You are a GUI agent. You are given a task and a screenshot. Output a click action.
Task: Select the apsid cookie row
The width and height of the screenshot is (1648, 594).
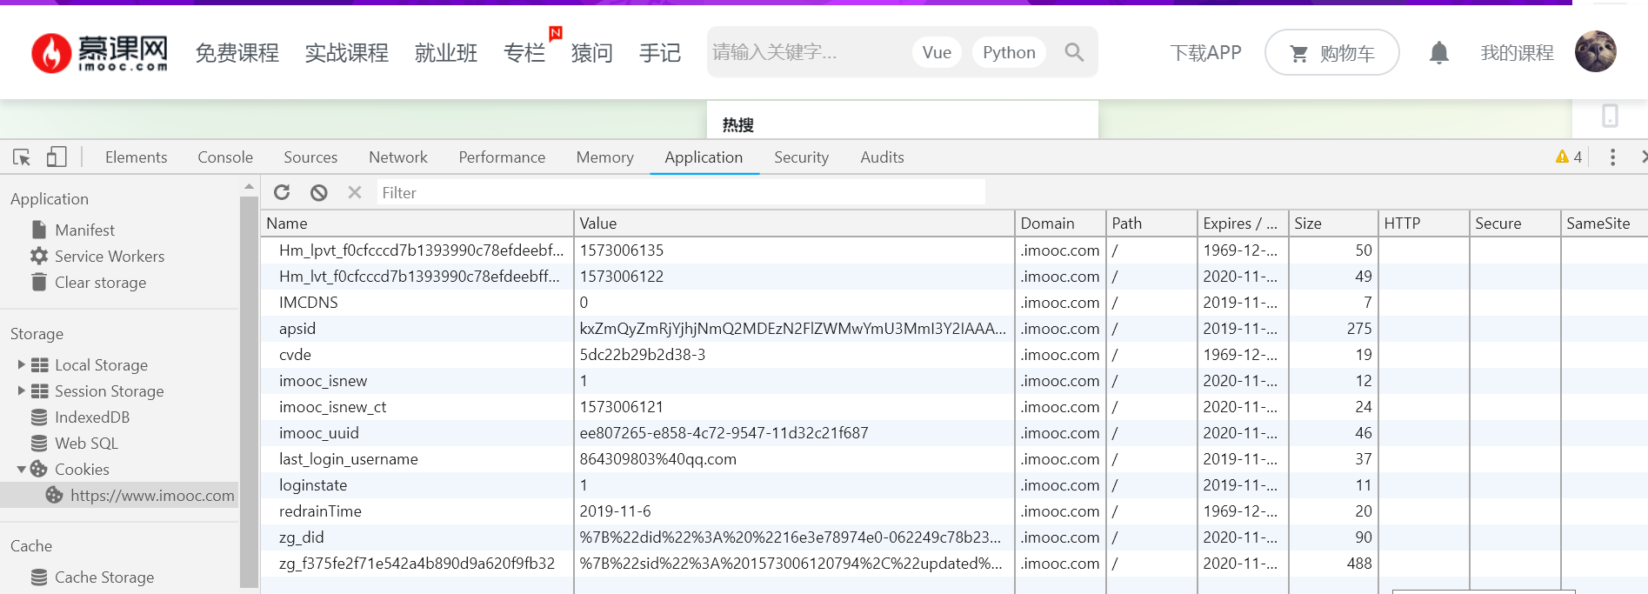954,329
